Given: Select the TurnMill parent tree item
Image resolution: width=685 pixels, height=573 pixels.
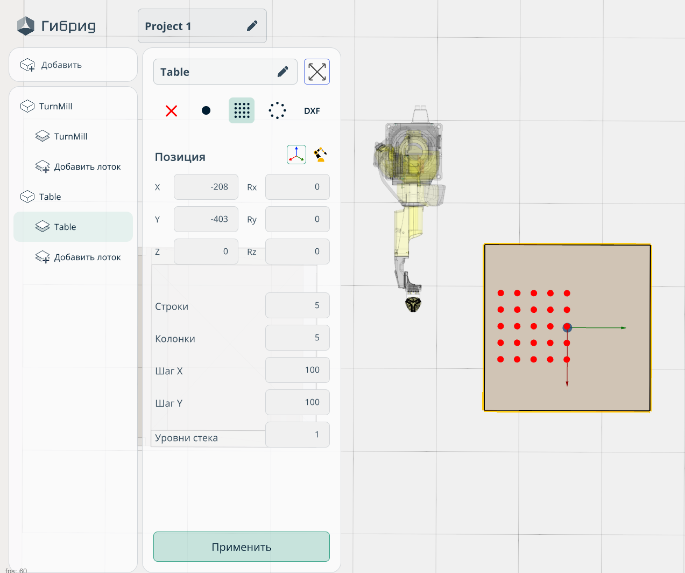Looking at the screenshot, I should [55, 107].
